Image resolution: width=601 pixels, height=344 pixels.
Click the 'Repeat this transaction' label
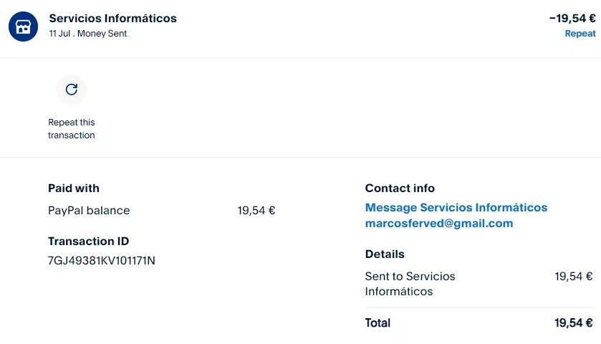[71, 129]
